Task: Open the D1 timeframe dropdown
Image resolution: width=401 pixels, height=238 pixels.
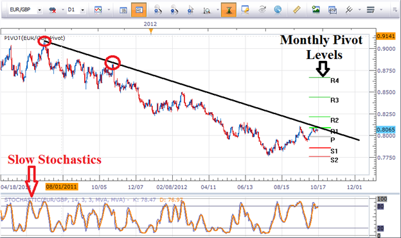Action: point(82,10)
